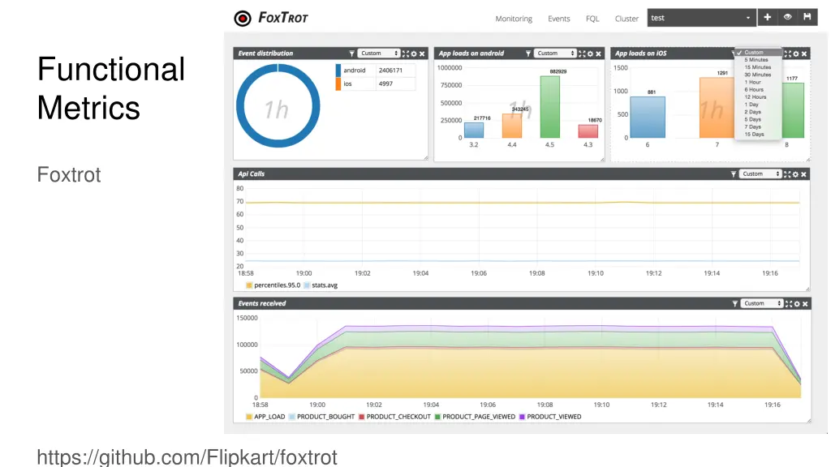Toggle the eye view mode icon

pos(787,18)
